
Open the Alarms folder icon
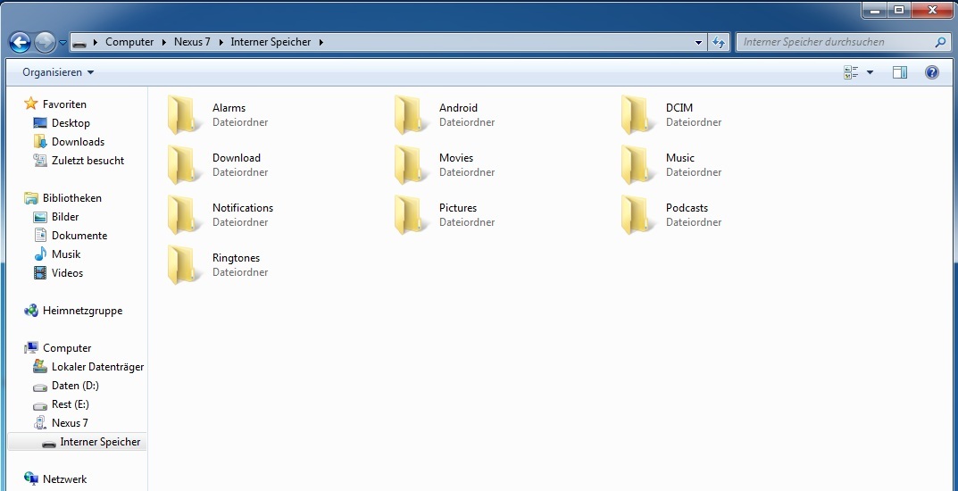pyautogui.click(x=185, y=115)
